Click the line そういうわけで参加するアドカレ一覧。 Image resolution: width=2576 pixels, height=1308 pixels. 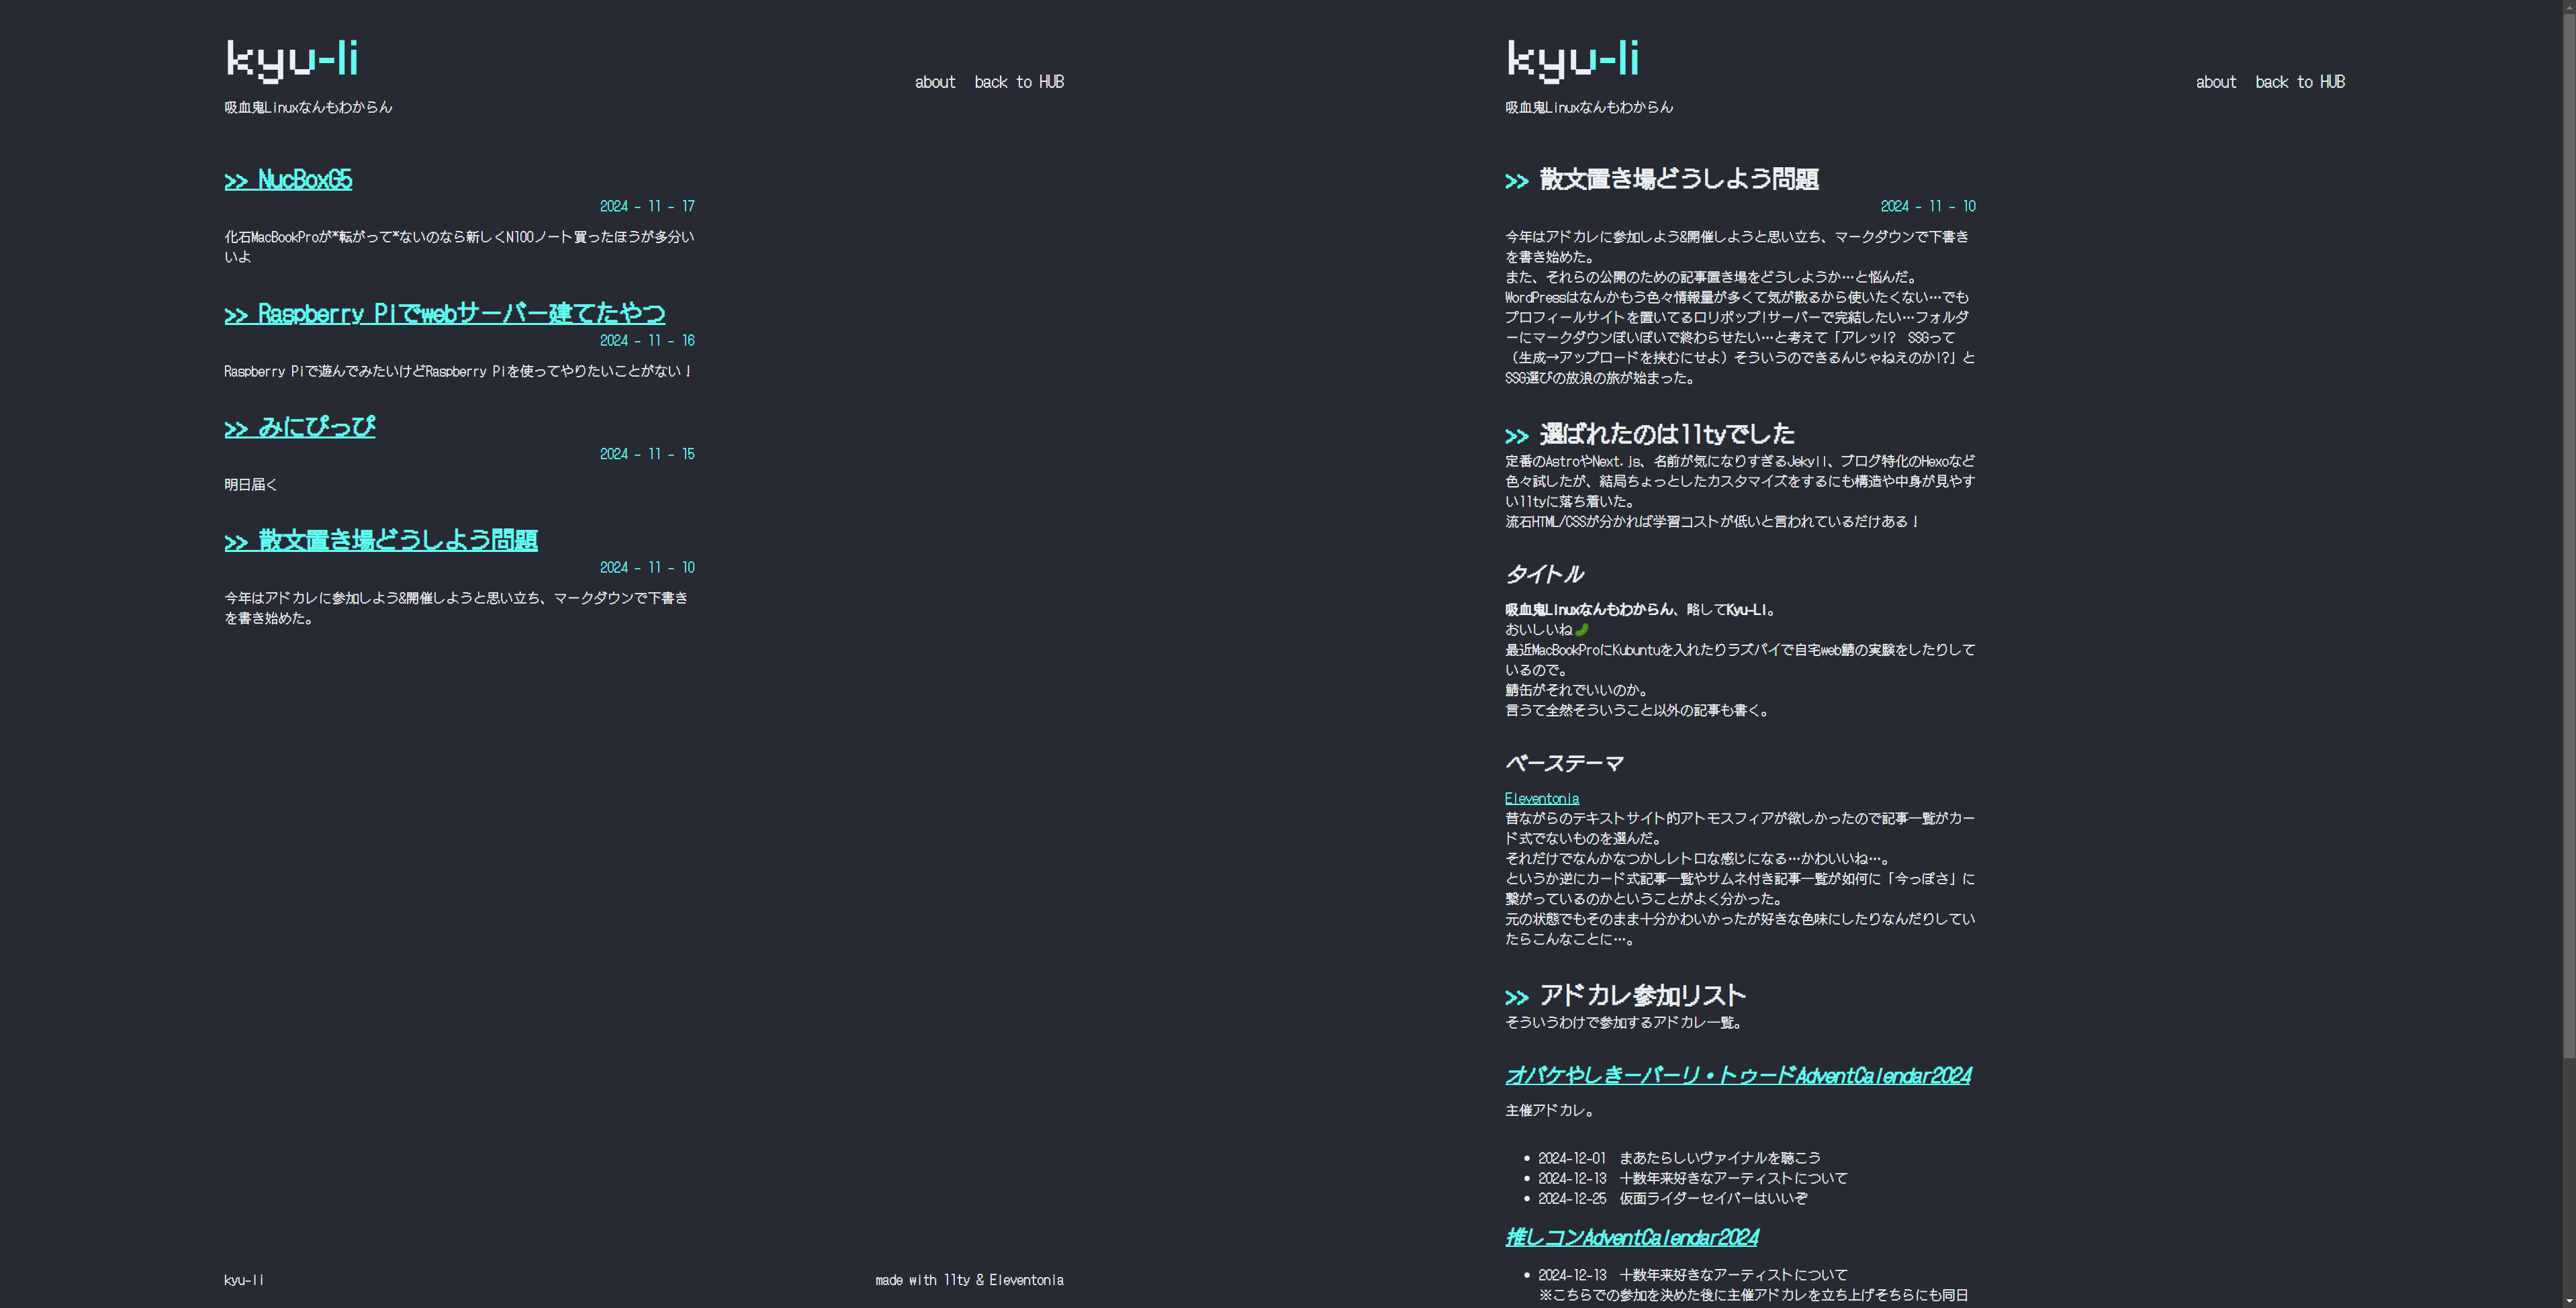[x=1626, y=1022]
